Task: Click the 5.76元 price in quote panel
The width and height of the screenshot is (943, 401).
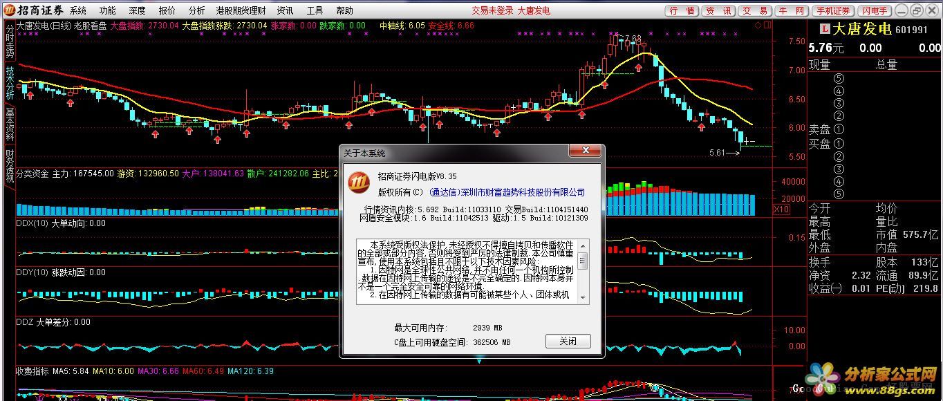Action: pos(826,48)
